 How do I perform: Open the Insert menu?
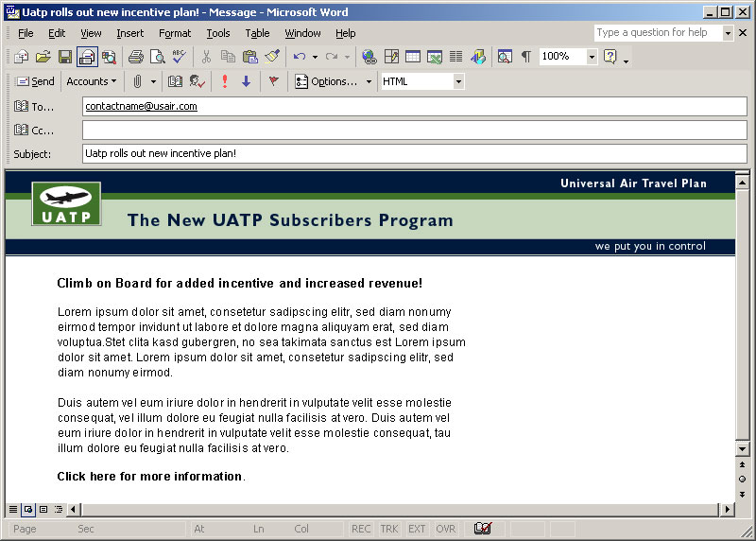click(130, 33)
